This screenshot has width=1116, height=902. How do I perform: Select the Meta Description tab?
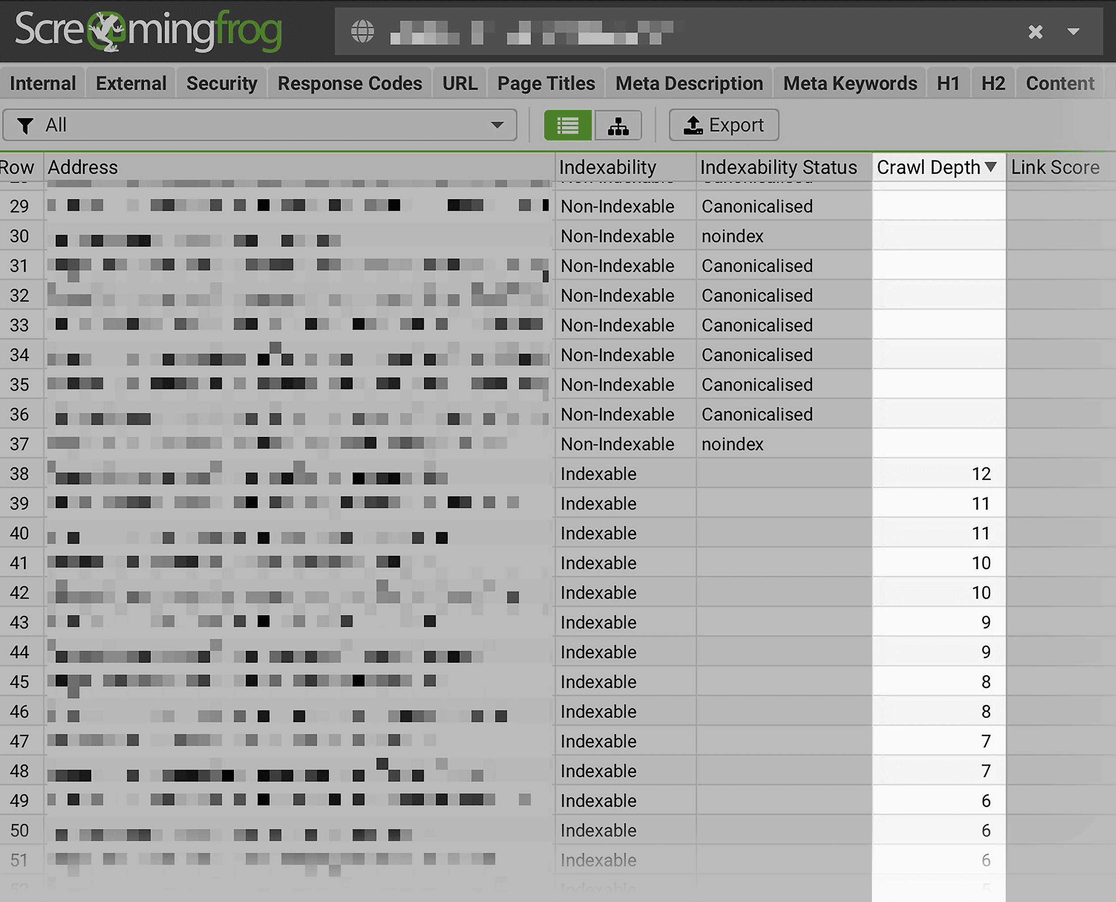(x=691, y=83)
